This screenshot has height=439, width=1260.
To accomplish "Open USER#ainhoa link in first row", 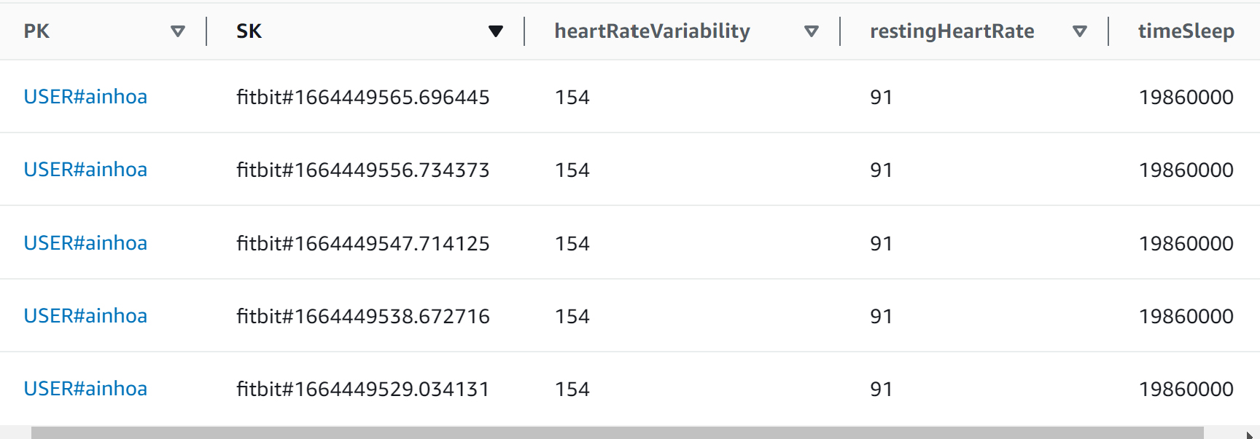I will tap(85, 97).
